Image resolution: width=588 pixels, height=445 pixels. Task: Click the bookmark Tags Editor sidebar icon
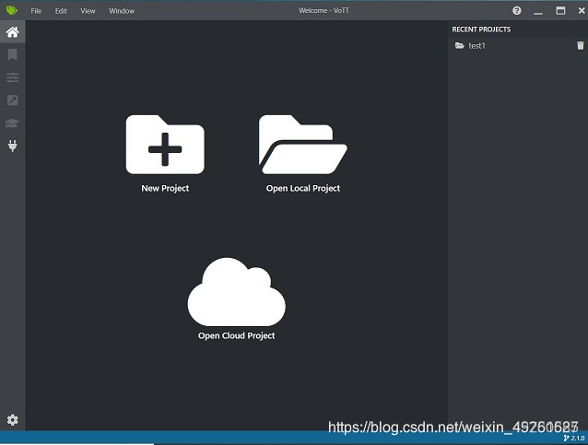(x=12, y=54)
